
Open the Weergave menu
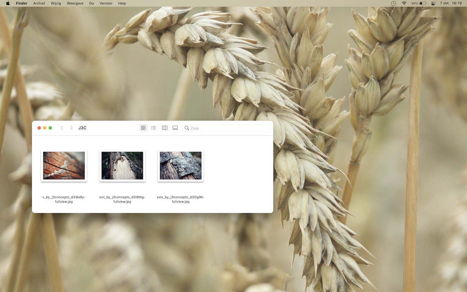coord(75,3)
